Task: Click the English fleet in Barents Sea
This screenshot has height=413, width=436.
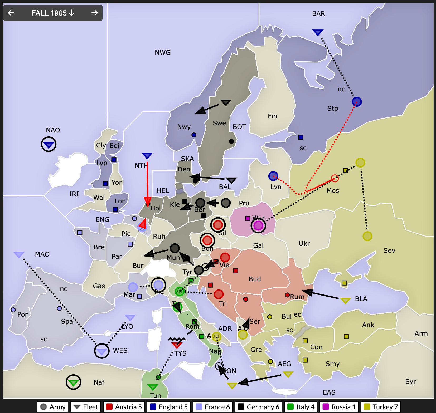Action: coord(318,32)
